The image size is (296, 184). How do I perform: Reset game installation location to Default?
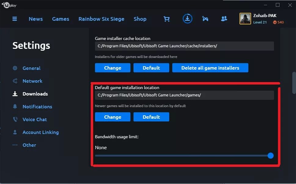pyautogui.click(x=151, y=117)
